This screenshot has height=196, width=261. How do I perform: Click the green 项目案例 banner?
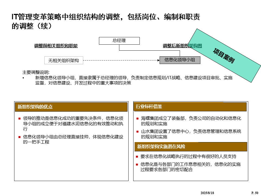tap(224, 56)
